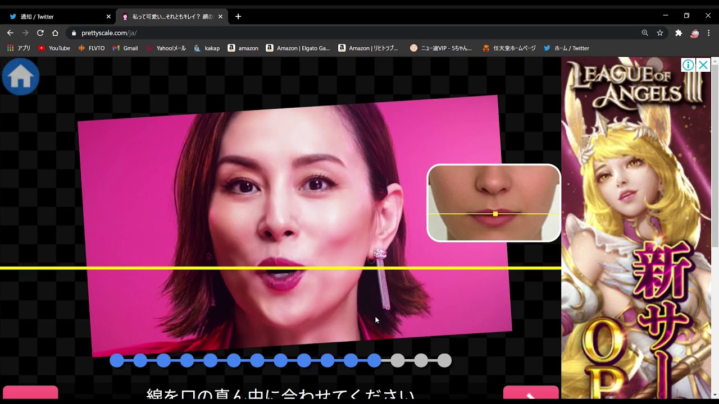Image resolution: width=719 pixels, height=404 pixels.
Task: Click the prettyscale.com address bar
Action: (337, 33)
